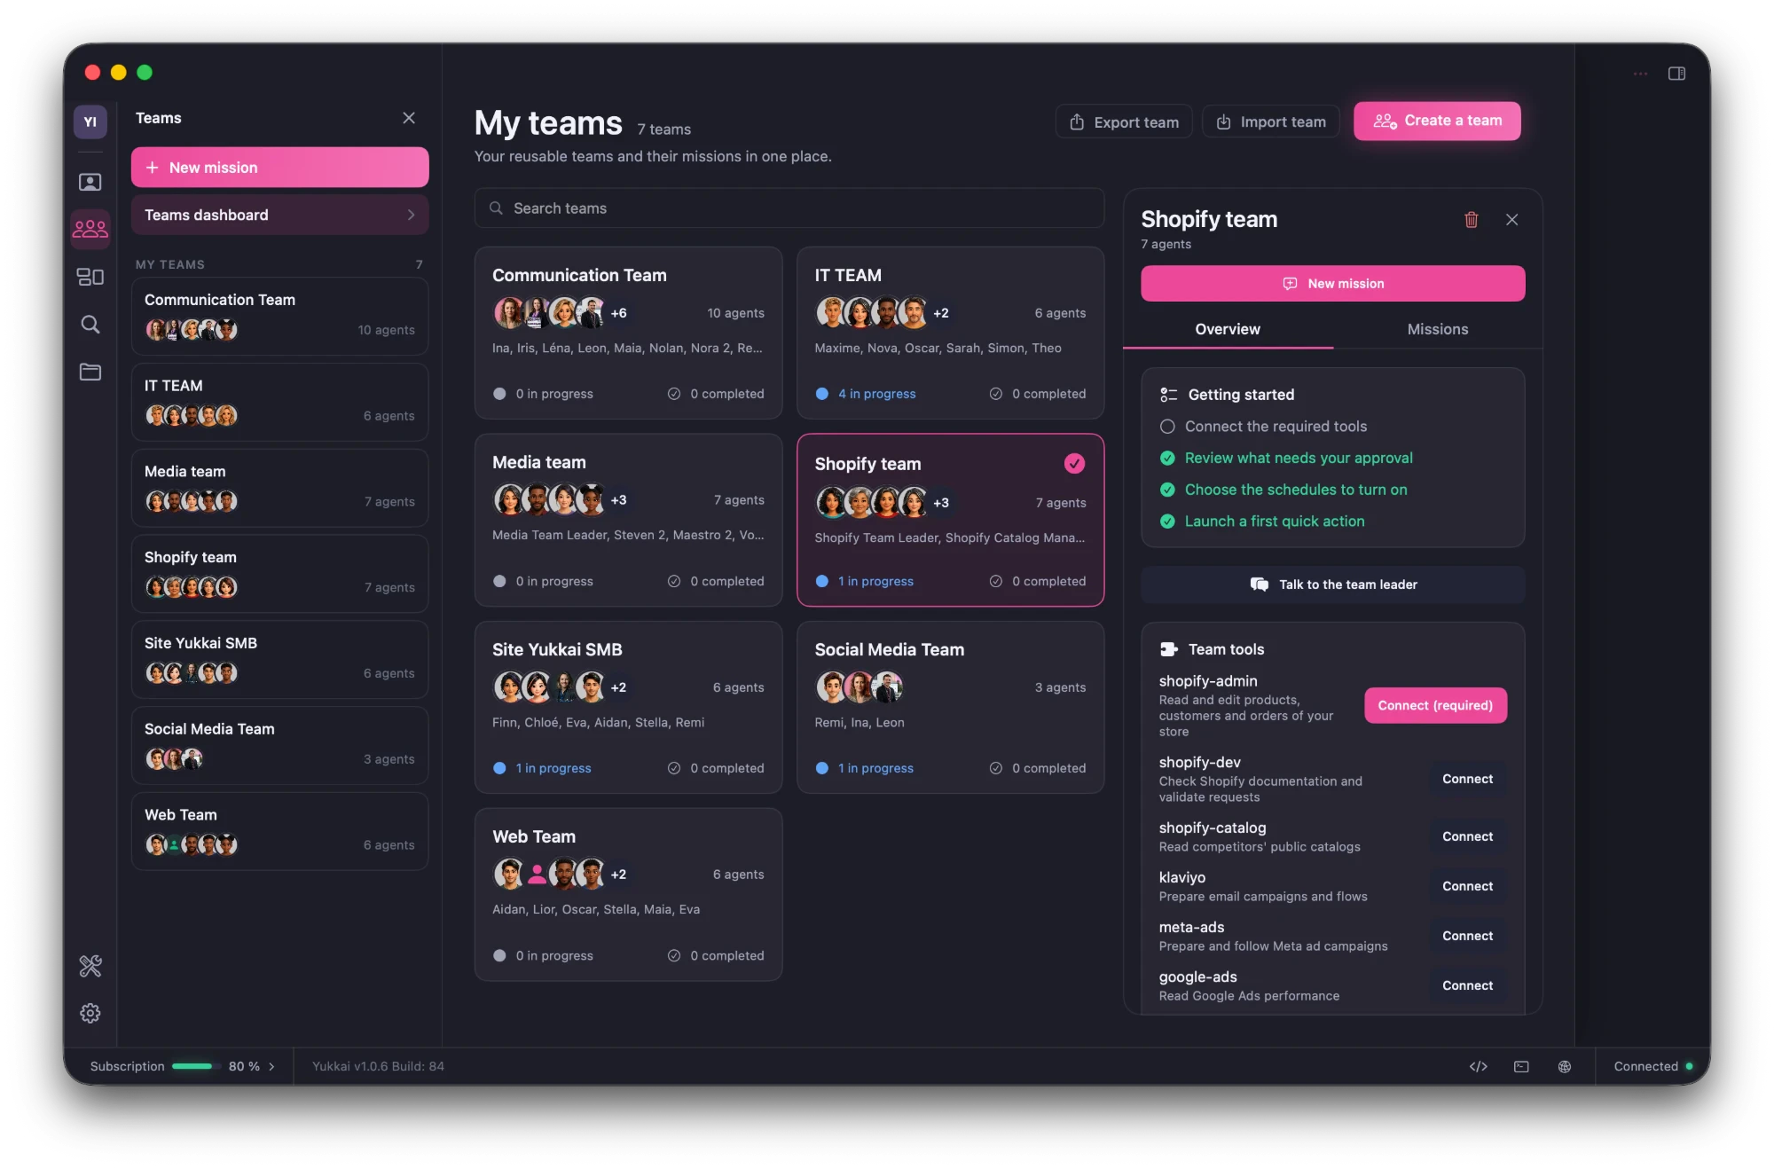Image resolution: width=1774 pixels, height=1169 pixels.
Task: Toggle 'Choose the schedules to turn on' item
Action: coord(1167,490)
